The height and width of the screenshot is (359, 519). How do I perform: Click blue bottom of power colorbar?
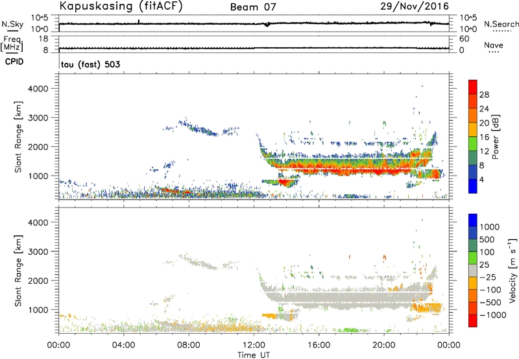(x=473, y=186)
